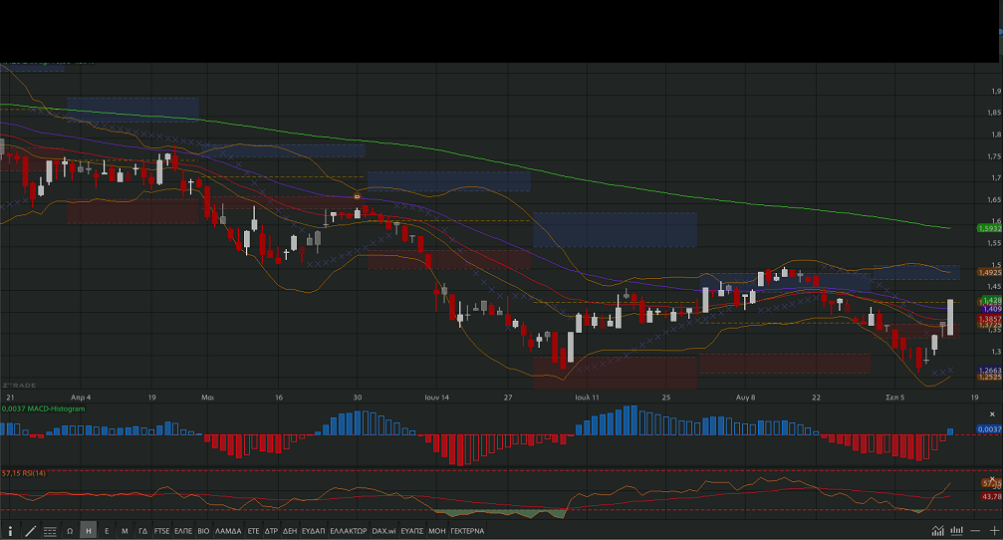
Task: Zoom in with the plus icon
Action: click(x=994, y=530)
